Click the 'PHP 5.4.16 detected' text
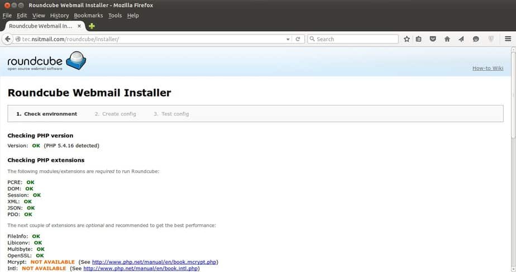Image resolution: width=516 pixels, height=272 pixels. point(71,146)
